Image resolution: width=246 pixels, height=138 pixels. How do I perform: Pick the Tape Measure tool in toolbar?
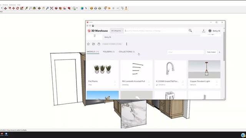point(27,8)
